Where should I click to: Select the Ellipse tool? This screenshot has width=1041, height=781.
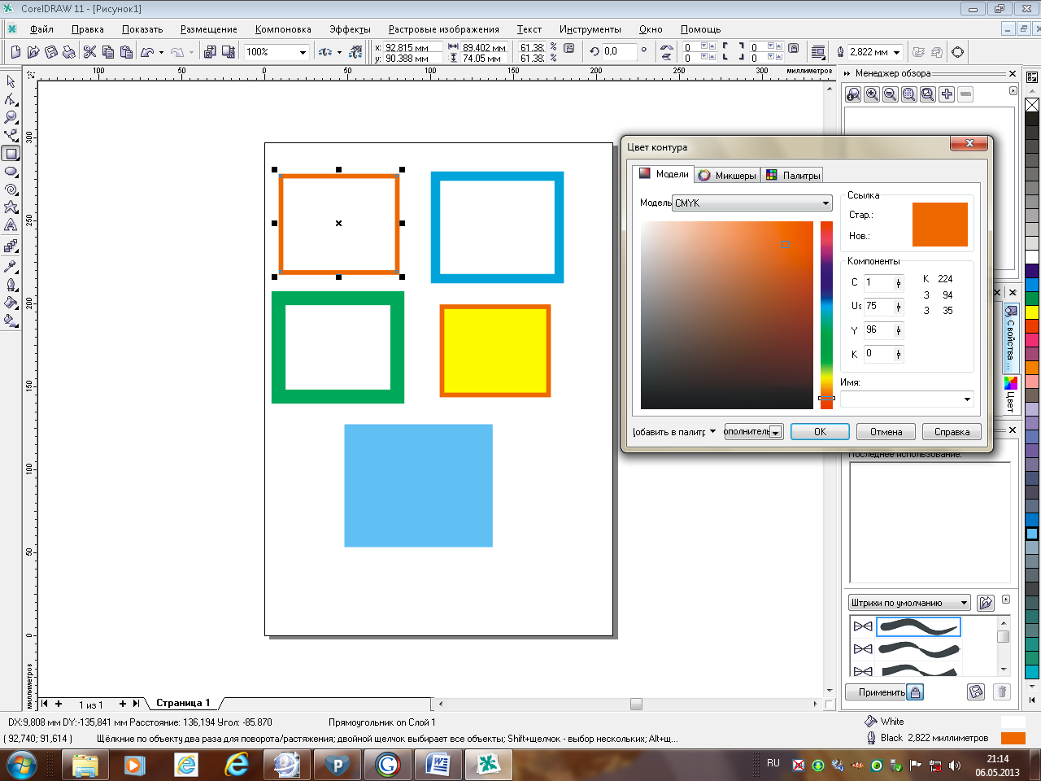click(11, 171)
